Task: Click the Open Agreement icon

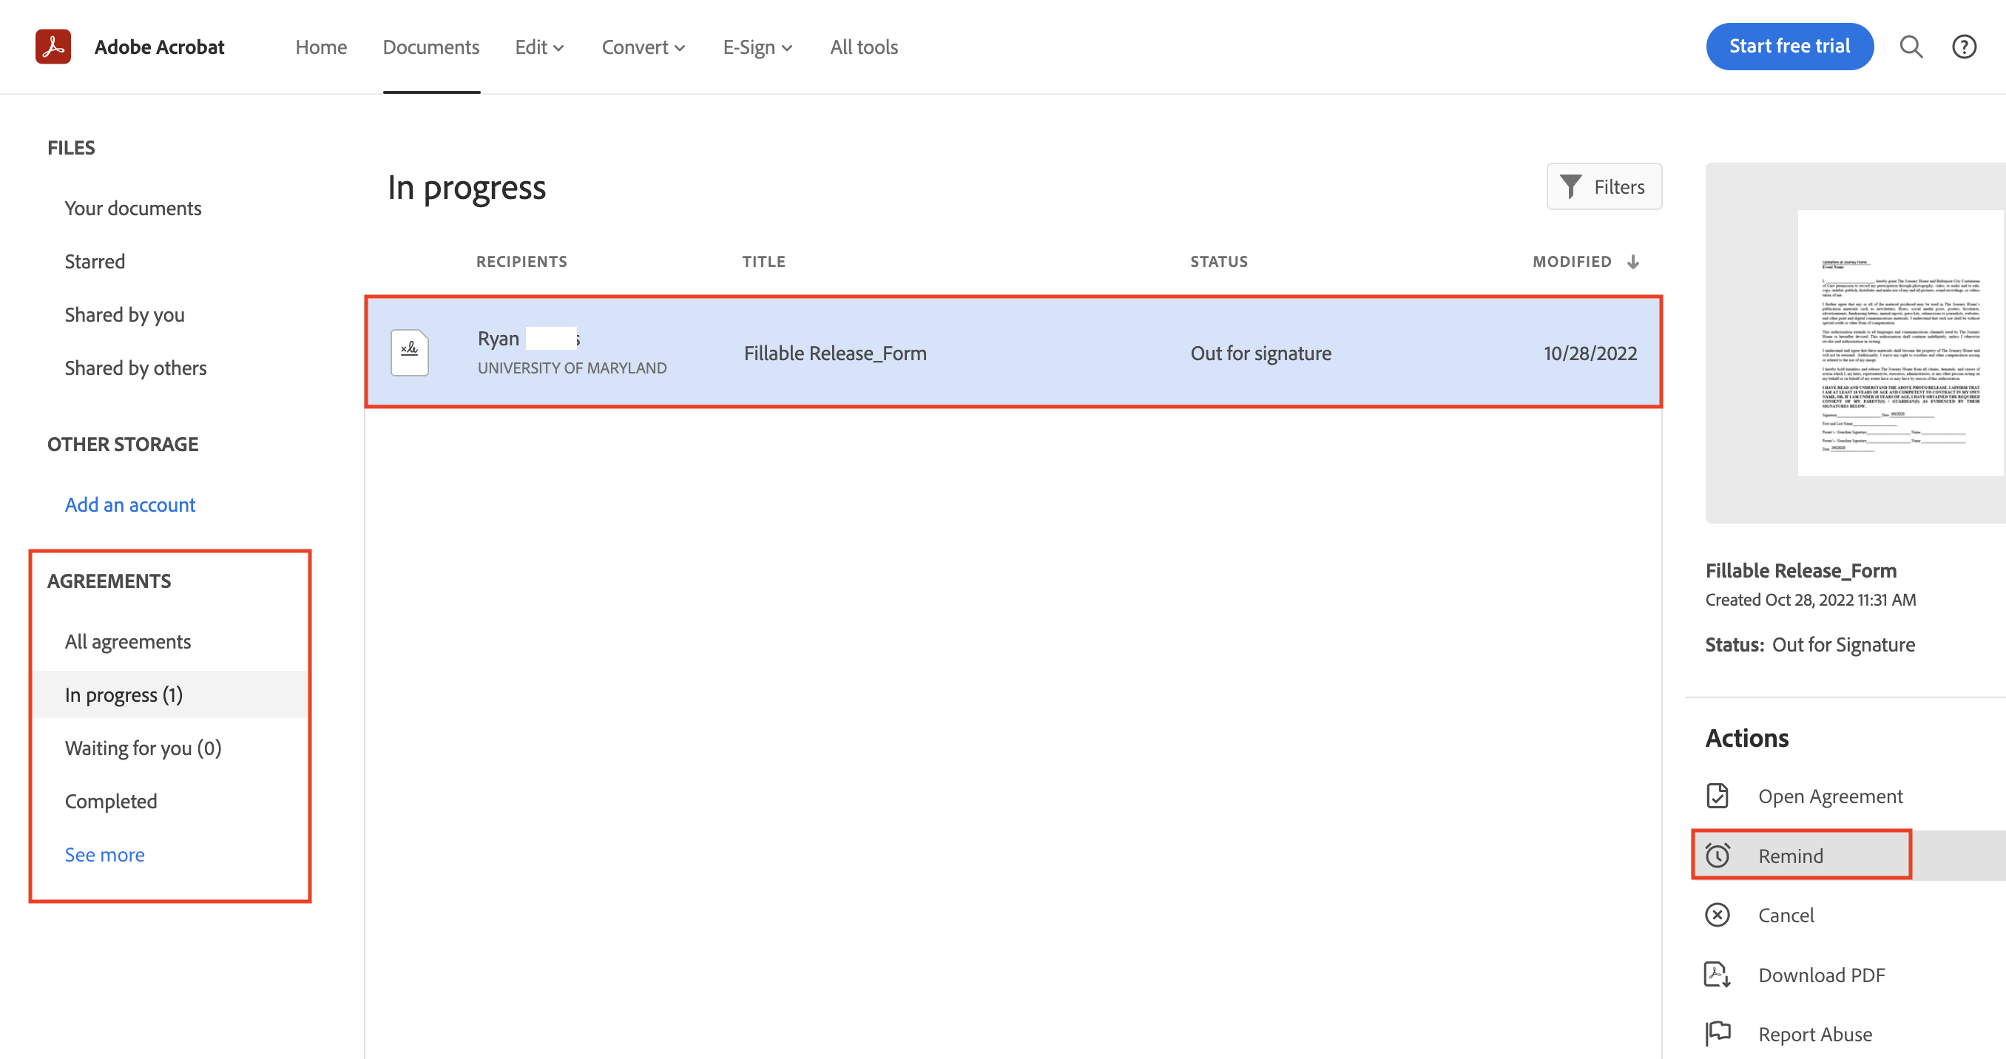Action: [1717, 795]
